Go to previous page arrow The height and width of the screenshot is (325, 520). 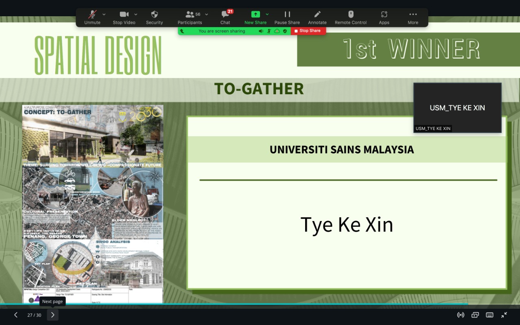click(16, 315)
